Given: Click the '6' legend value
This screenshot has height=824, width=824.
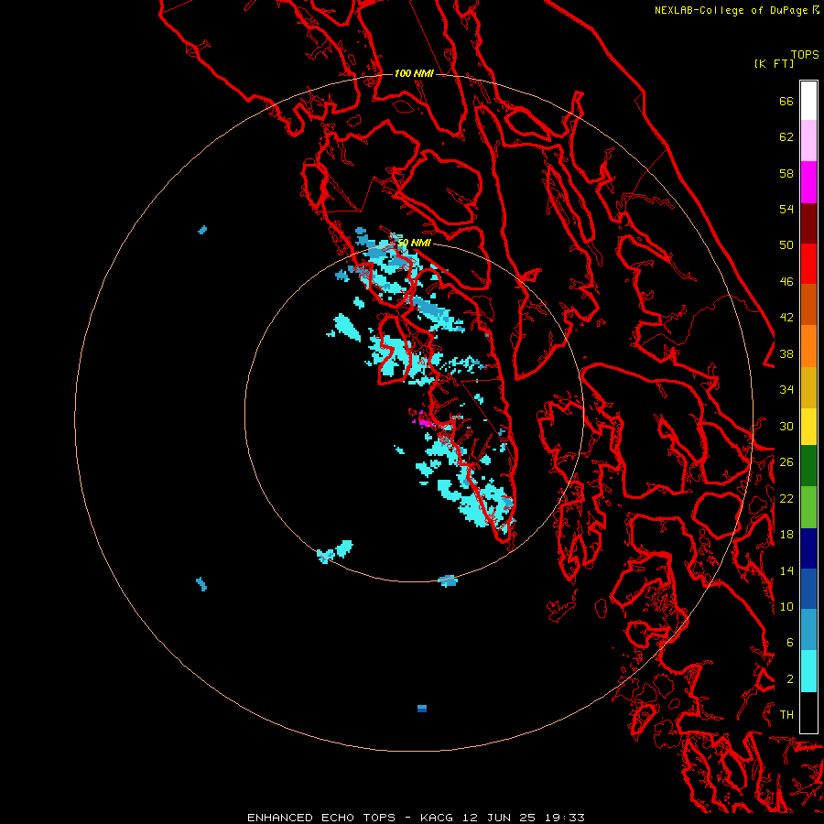Looking at the screenshot, I should (x=790, y=643).
